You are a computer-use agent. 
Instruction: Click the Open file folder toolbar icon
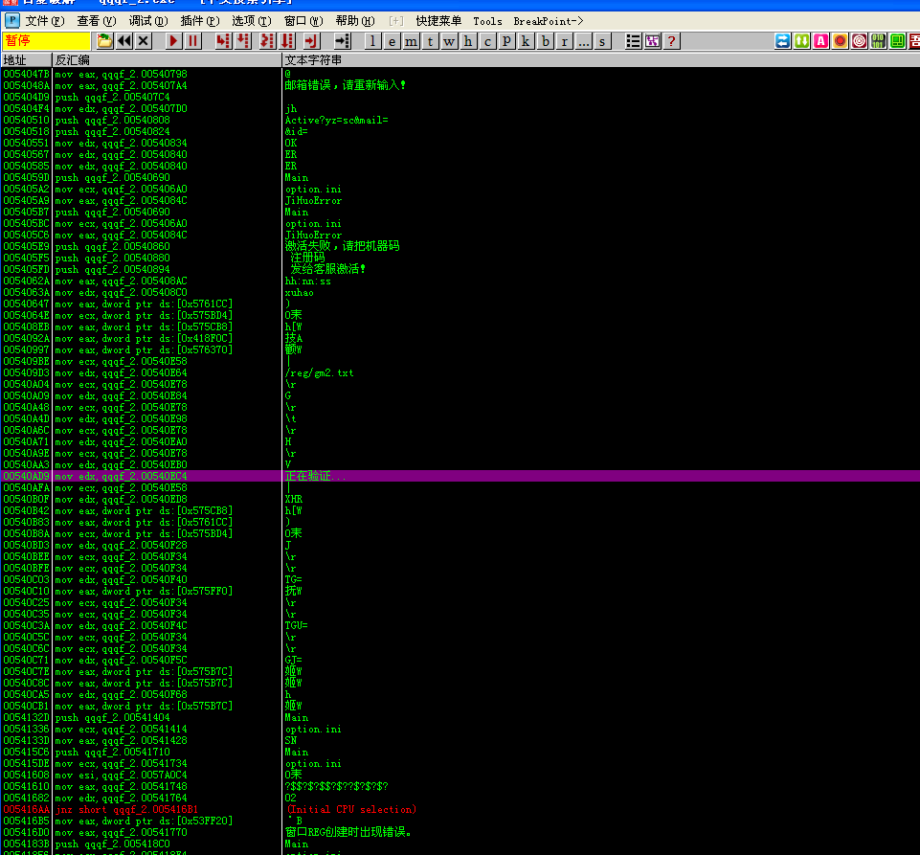click(x=104, y=41)
